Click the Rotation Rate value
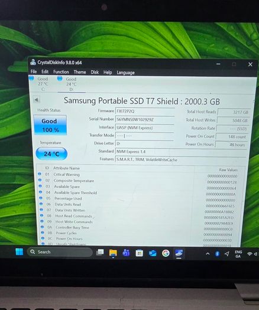Screen dimensions: 259x310 coord(232,129)
